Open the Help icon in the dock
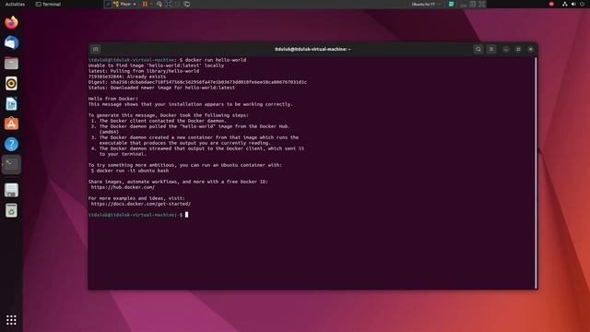 coord(11,144)
